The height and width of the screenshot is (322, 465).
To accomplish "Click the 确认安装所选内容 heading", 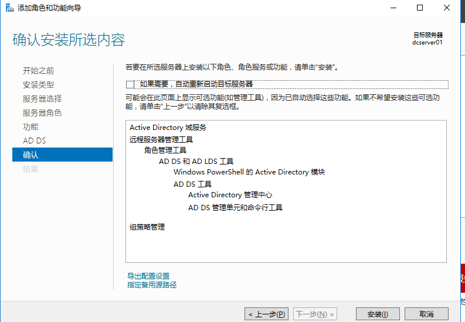I will [x=69, y=40].
